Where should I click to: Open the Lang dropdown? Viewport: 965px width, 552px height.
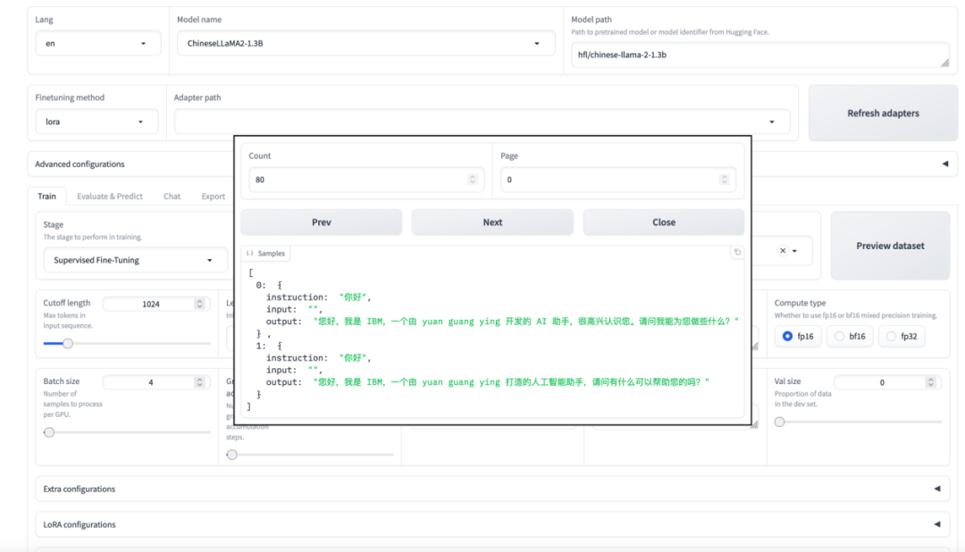pyautogui.click(x=98, y=43)
